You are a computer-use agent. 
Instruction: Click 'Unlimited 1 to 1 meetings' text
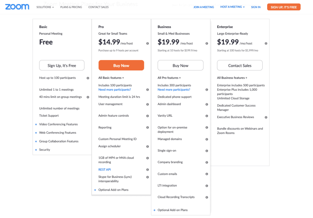point(56,90)
